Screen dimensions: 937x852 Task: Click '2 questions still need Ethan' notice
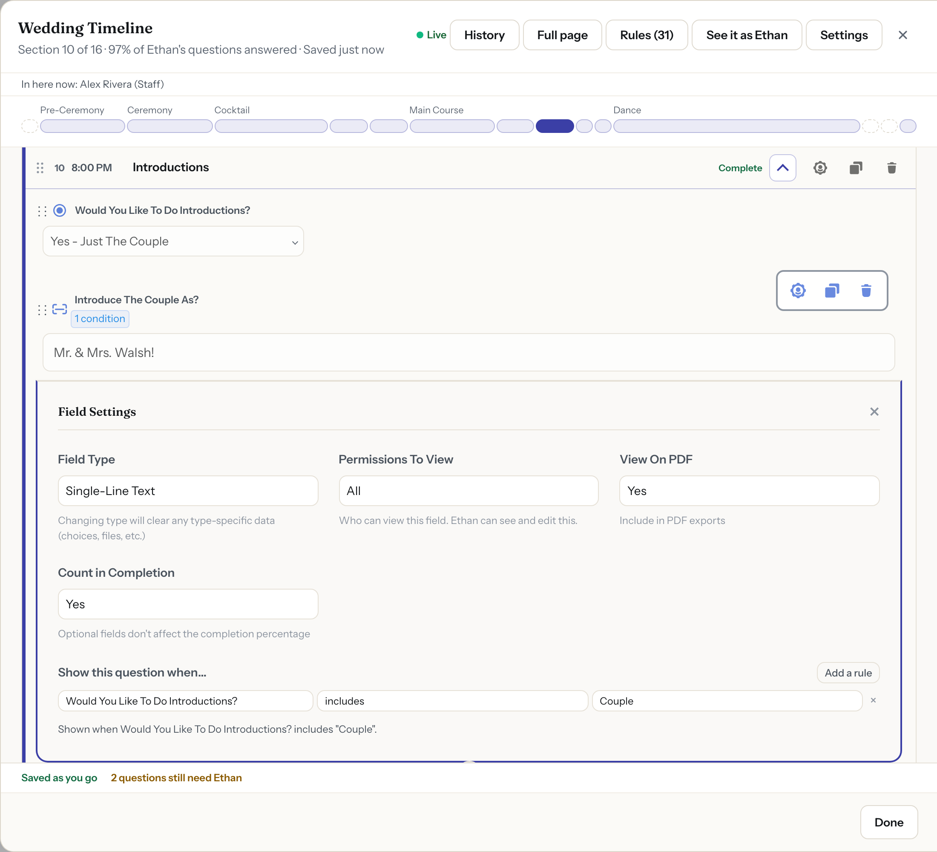[176, 777]
